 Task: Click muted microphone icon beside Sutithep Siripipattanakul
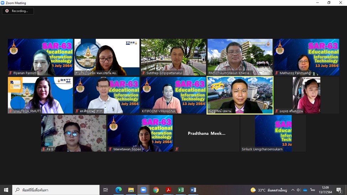coord(144,73)
